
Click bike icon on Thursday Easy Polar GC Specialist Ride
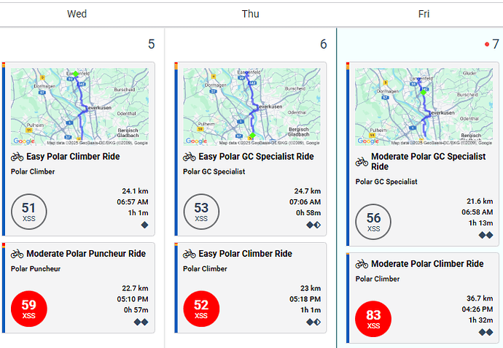[x=190, y=157]
